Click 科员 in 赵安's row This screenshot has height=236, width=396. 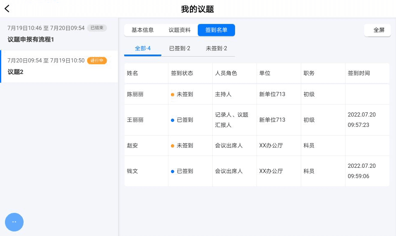click(309, 145)
